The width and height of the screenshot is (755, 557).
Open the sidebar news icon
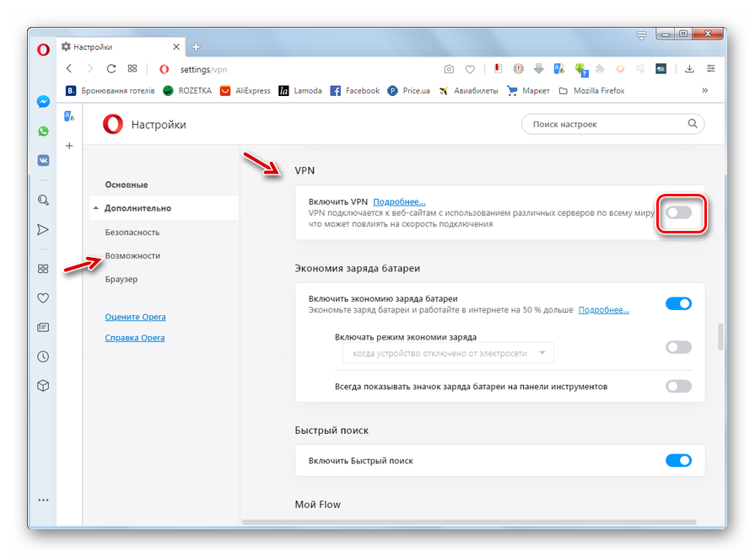coord(43,328)
